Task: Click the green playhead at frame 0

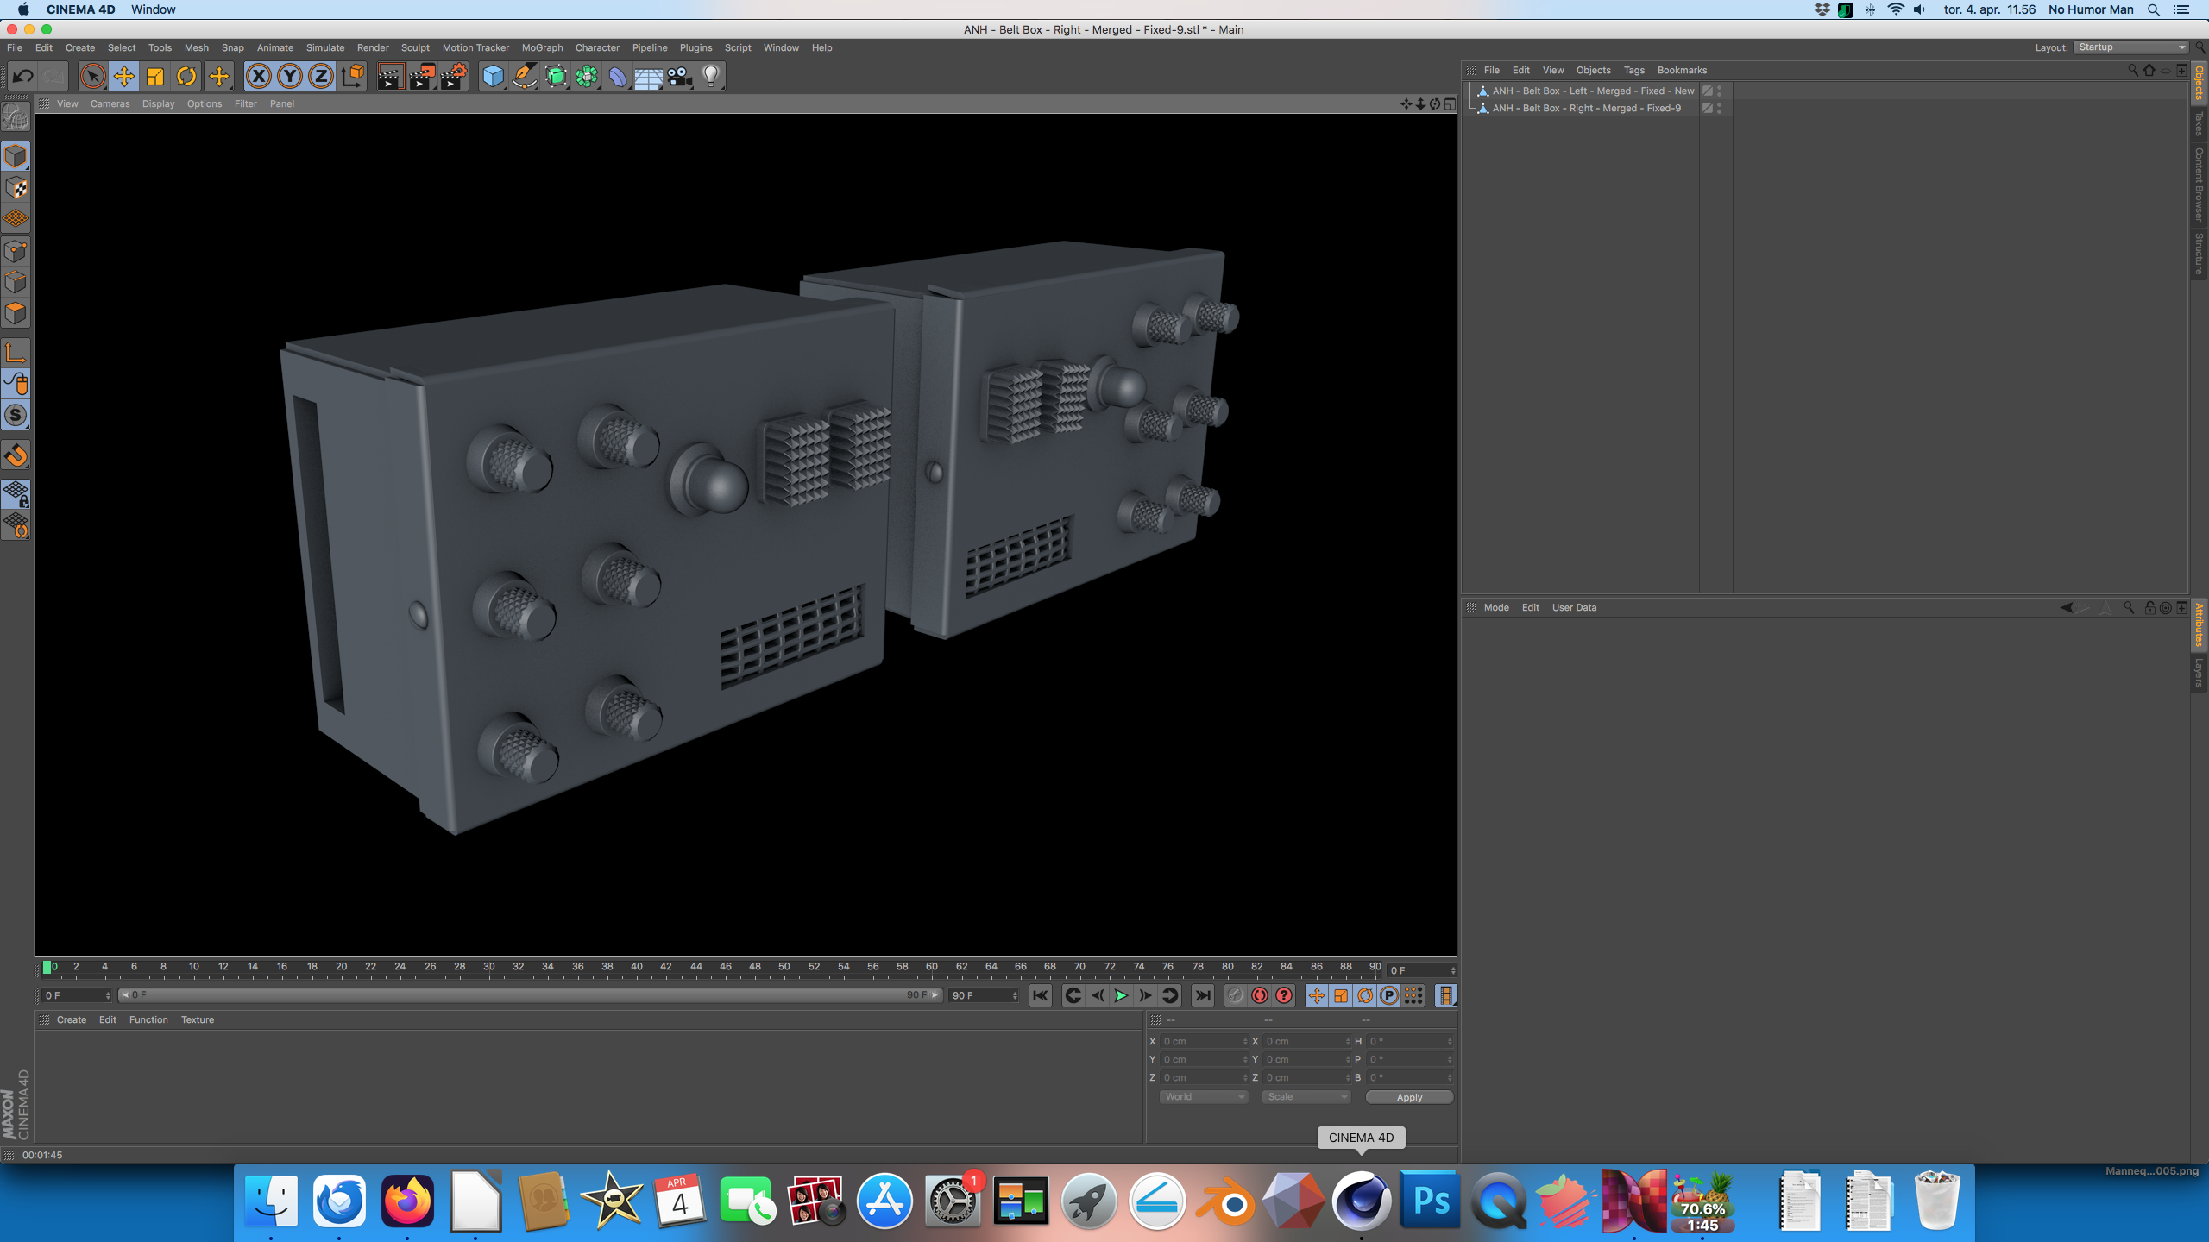Action: point(47,967)
